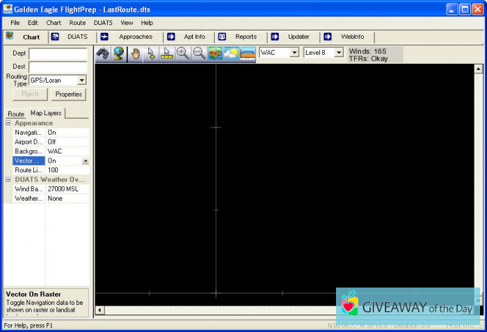Click the zoom out magnifier
487x332 pixels.
point(199,53)
